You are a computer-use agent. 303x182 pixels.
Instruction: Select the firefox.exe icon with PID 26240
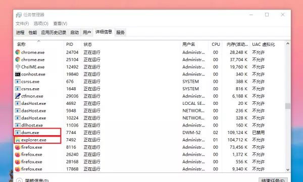tap(18, 154)
